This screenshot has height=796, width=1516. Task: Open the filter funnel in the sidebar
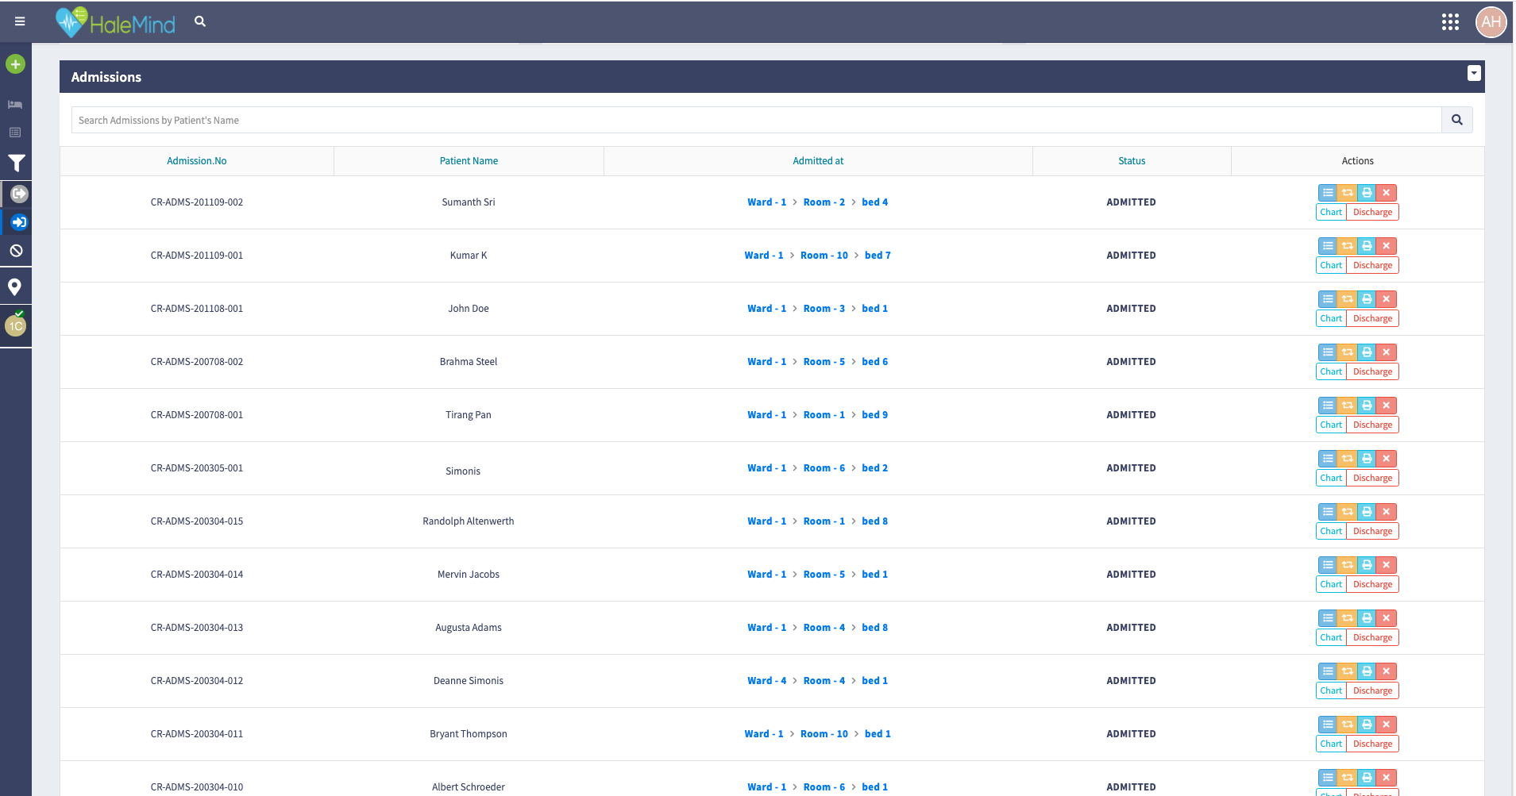tap(16, 163)
